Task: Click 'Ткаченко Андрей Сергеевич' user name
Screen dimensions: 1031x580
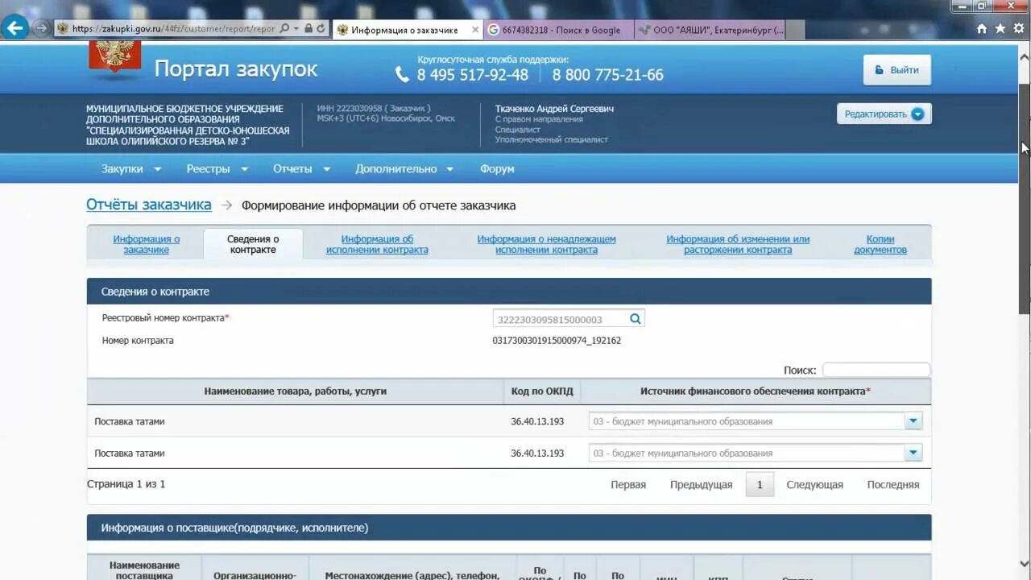Action: pyautogui.click(x=554, y=109)
